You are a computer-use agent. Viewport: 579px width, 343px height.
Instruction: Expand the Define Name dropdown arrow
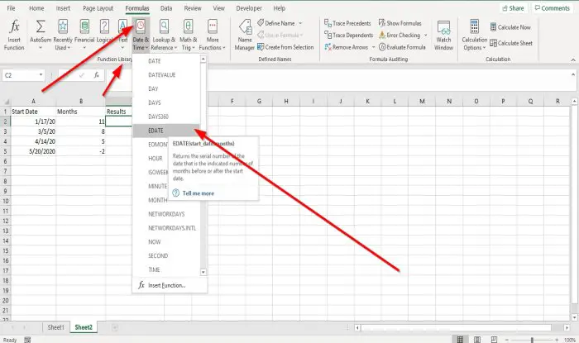(300, 23)
